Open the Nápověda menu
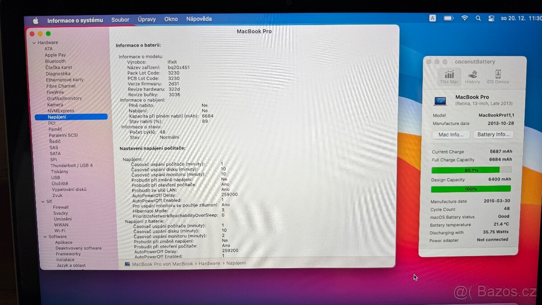Screen dimensions: 542x305 click(199, 19)
